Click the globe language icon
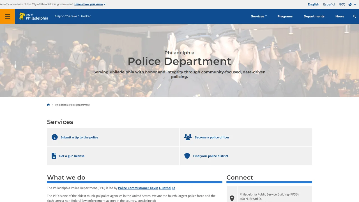Viewport: 359px width, 202px height. [x=350, y=4]
